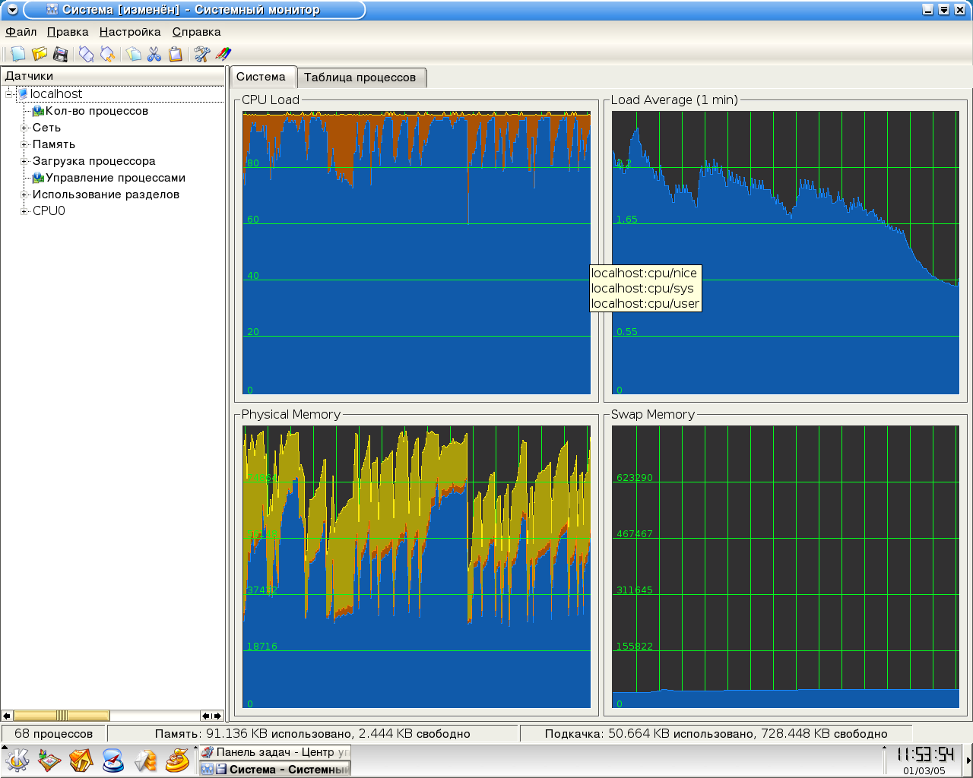
Task: Click the localhost host icon in tree
Action: (x=23, y=94)
